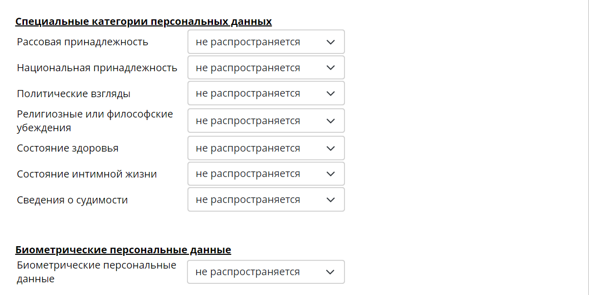Click the chevron arrow for Расовая принадлежность
Viewport: 589px width, 295px height.
[330, 42]
